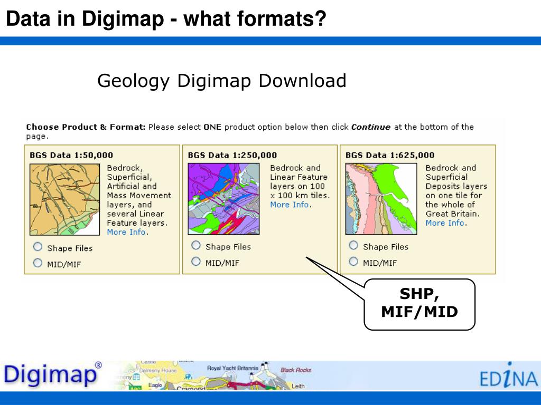Click the 'BGS Data 1:625,000' heading
The image size is (541, 405).
(x=390, y=156)
